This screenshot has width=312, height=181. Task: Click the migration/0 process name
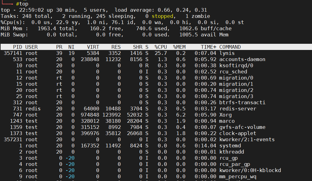point(236,78)
